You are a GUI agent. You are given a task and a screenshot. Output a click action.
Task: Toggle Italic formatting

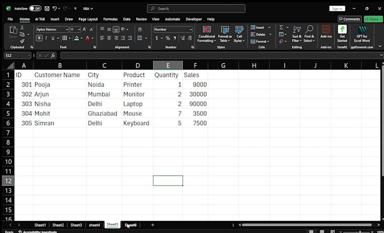click(46, 38)
